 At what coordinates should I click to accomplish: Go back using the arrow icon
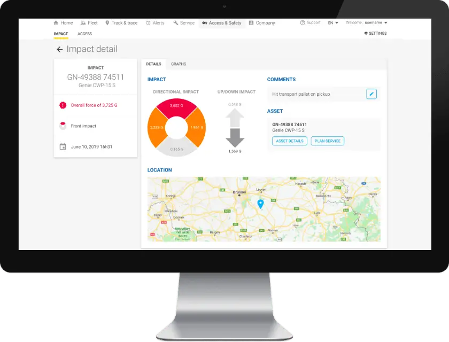click(x=59, y=50)
